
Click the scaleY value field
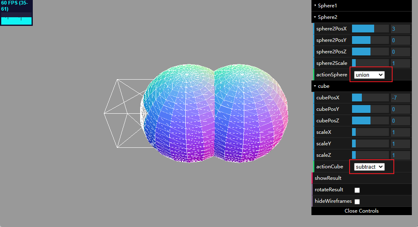click(x=400, y=144)
